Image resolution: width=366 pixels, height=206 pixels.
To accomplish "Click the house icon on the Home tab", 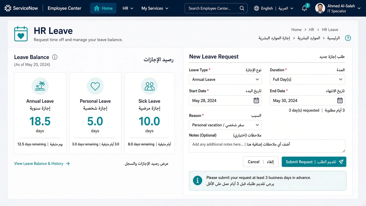I will (x=97, y=8).
